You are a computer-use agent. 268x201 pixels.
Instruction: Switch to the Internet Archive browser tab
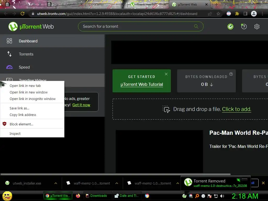[x=64, y=4]
